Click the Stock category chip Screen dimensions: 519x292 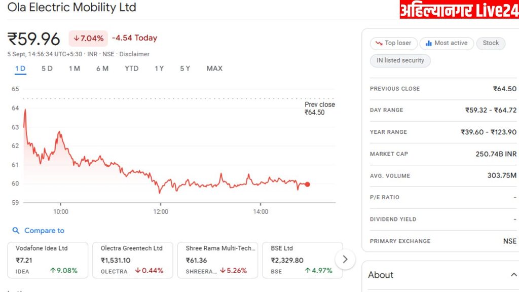pyautogui.click(x=491, y=43)
